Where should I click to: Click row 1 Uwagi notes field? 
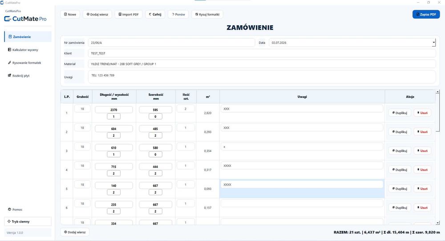pos(302,109)
